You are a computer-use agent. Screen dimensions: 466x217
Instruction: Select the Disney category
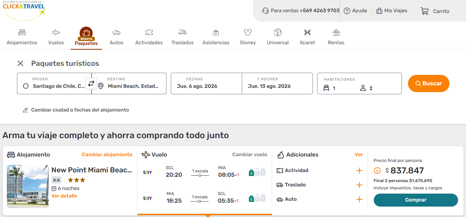(x=248, y=37)
